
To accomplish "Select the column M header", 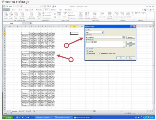I will click(74, 26).
